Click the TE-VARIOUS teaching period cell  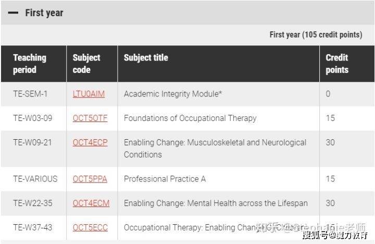(35, 179)
